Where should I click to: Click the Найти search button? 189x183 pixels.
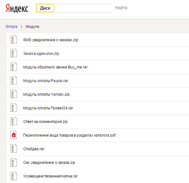pyautogui.click(x=121, y=8)
